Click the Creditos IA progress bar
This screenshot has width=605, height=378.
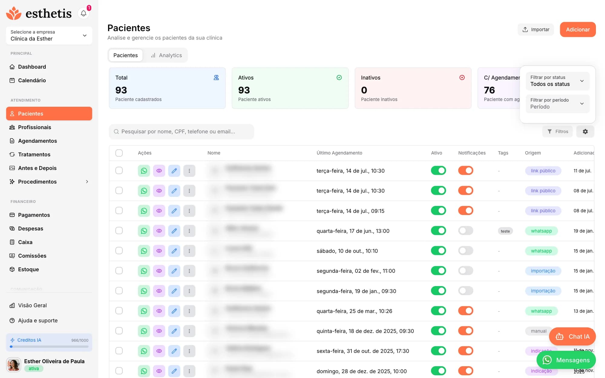pos(49,347)
